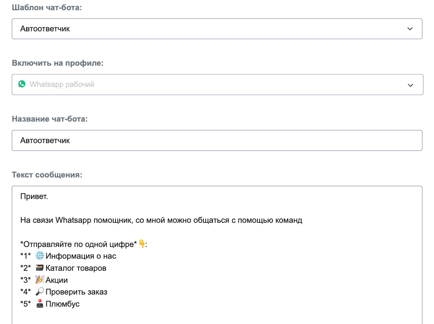Click the card emoji before Каталог товаров
This screenshot has width=434, height=324.
40,268
